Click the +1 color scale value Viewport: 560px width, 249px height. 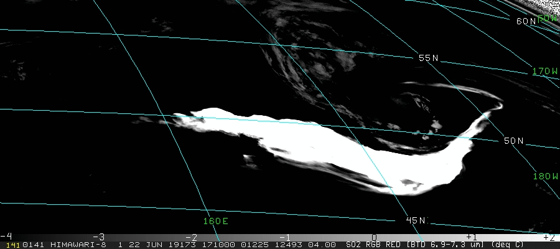470,237
